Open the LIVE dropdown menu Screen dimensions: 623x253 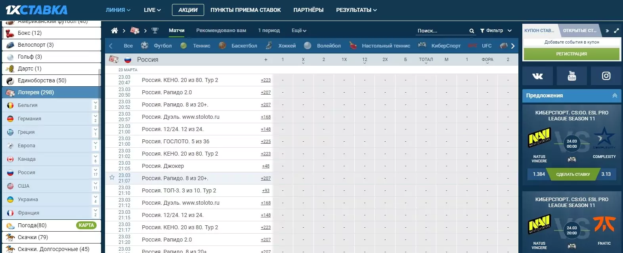coord(152,10)
